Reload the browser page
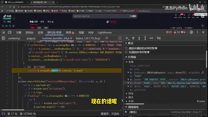 pyautogui.click(x=10, y=7)
